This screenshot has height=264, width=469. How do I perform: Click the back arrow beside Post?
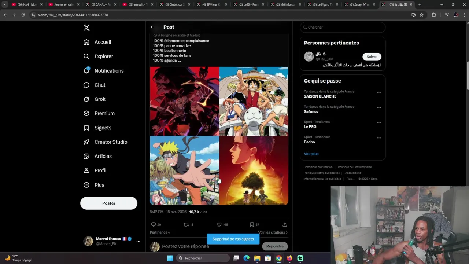tap(152, 27)
